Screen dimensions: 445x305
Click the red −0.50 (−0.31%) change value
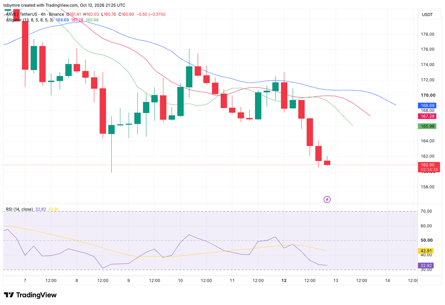coord(151,14)
